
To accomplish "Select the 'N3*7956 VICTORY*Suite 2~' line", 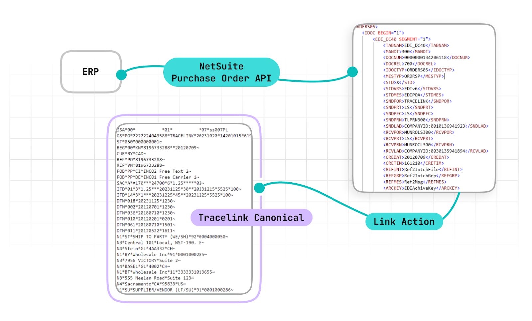I will [x=149, y=261].
